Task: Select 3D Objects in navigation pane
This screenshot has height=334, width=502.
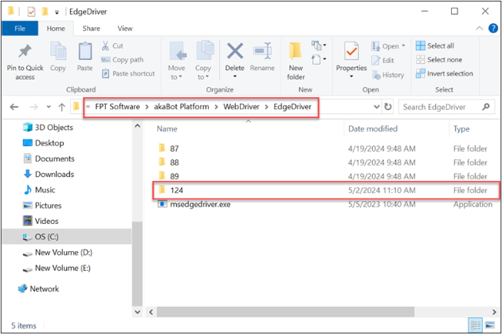Action: [48, 128]
